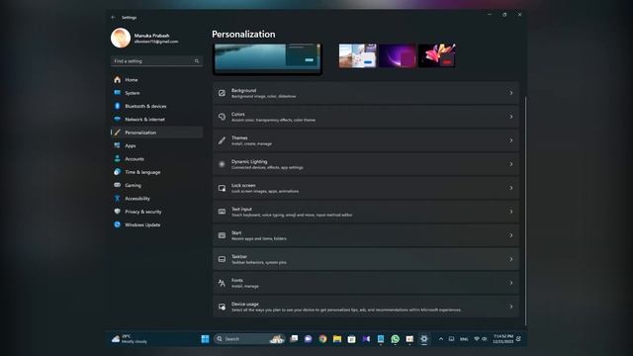This screenshot has height=356, width=633.
Task: Expand the Themes row chevron
Action: pyautogui.click(x=511, y=140)
